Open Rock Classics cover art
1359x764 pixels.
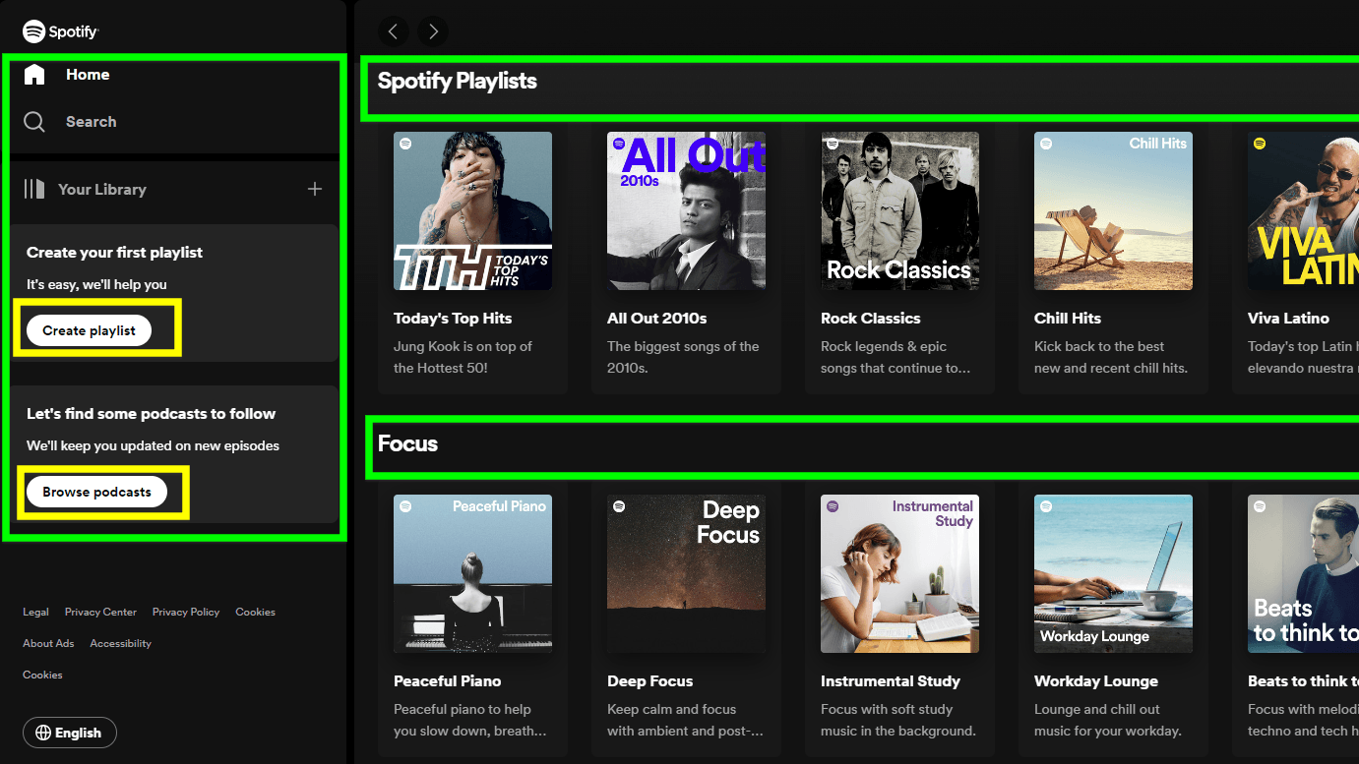pos(899,211)
